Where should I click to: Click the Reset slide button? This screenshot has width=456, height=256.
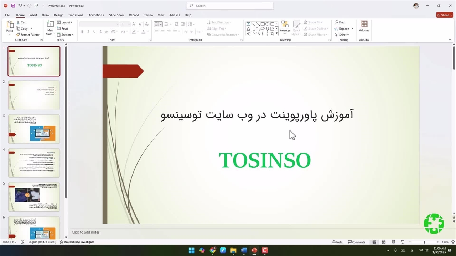(x=63, y=28)
